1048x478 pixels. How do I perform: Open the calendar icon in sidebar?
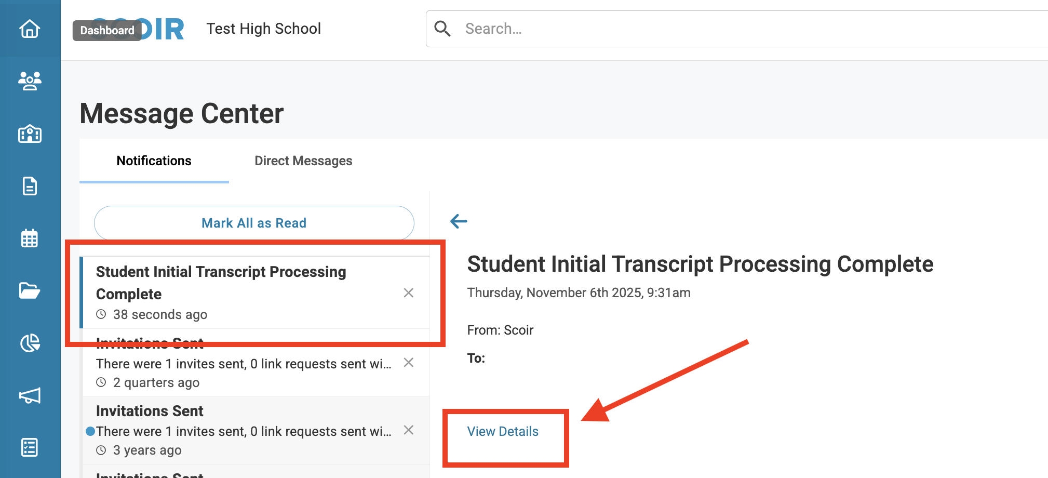pos(30,238)
